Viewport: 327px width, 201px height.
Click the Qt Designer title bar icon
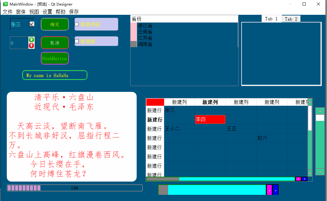6,4
